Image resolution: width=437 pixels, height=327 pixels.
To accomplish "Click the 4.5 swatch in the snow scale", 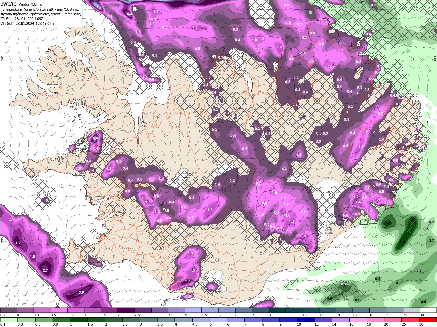I will click(x=210, y=310).
